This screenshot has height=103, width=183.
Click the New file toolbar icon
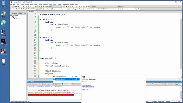click(x=11, y=7)
